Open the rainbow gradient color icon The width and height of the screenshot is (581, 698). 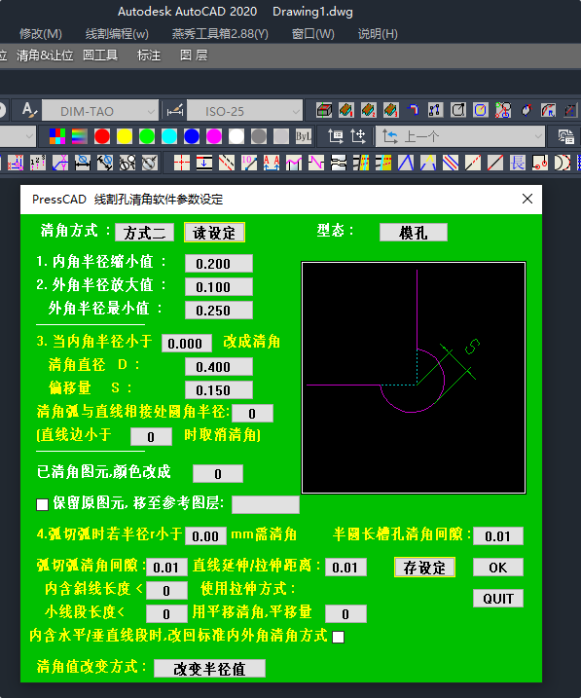point(79,136)
